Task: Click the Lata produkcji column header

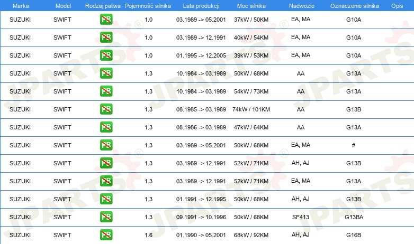Action: [201, 6]
